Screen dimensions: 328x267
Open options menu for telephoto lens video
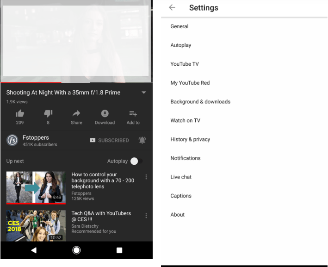click(x=146, y=177)
